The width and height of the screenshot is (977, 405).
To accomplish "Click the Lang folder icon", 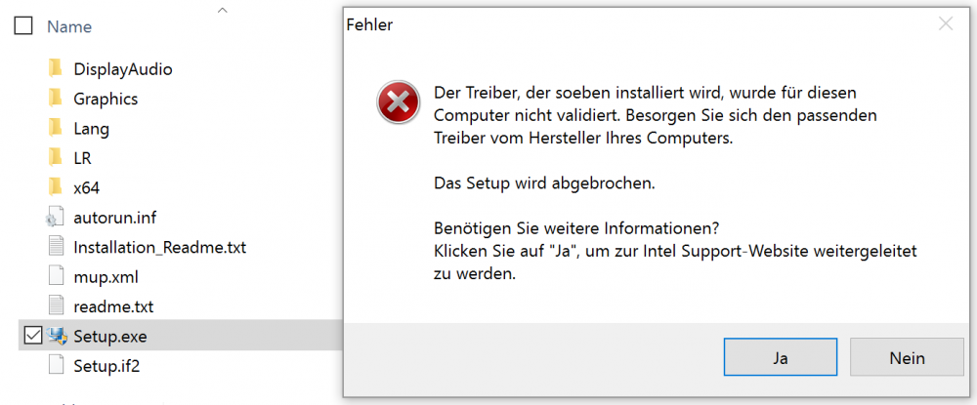I will coord(55,128).
